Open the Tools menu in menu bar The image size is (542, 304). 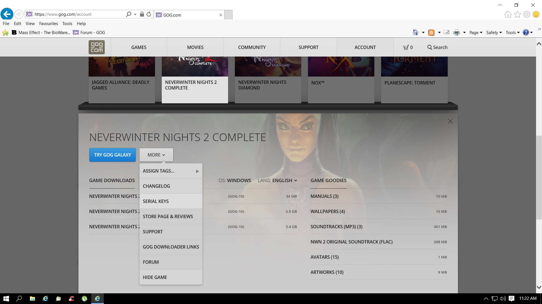(x=67, y=24)
